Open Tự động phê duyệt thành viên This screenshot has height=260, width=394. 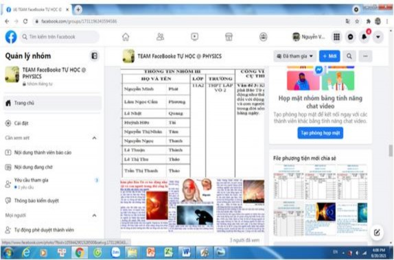tap(53, 230)
